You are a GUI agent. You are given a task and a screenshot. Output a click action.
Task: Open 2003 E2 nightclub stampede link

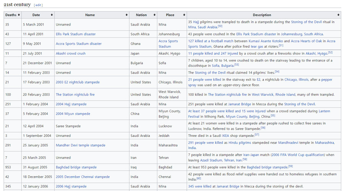click(78, 82)
